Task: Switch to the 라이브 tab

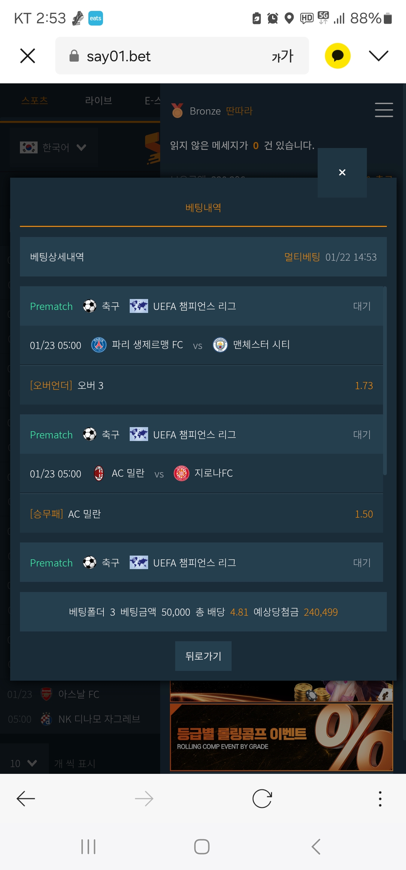Action: pyautogui.click(x=98, y=101)
